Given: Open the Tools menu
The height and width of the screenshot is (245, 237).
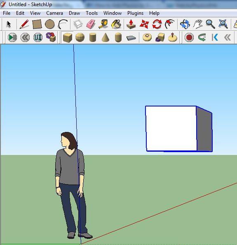Looking at the screenshot, I should [x=92, y=13].
